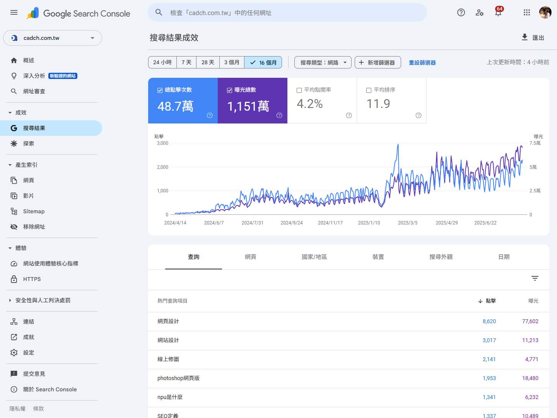Expand 安全性與人工判決處罰 section

10,300
